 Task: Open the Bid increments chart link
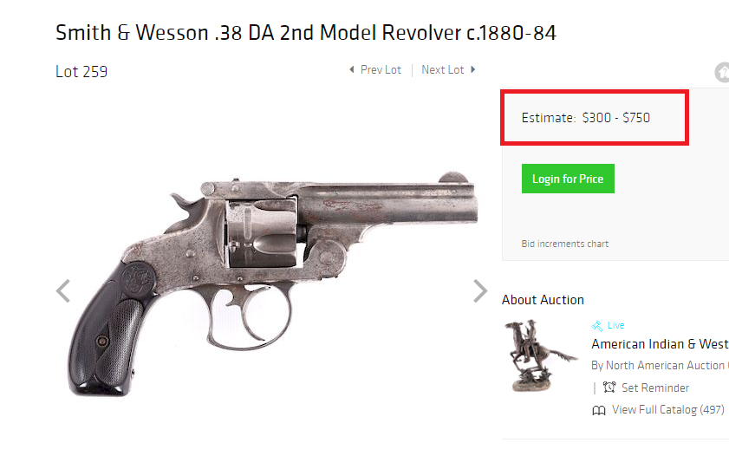tap(565, 244)
